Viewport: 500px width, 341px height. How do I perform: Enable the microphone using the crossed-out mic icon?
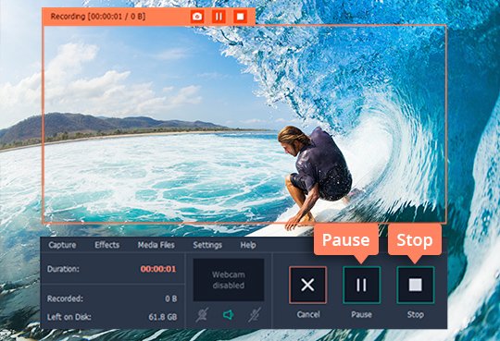[255, 315]
